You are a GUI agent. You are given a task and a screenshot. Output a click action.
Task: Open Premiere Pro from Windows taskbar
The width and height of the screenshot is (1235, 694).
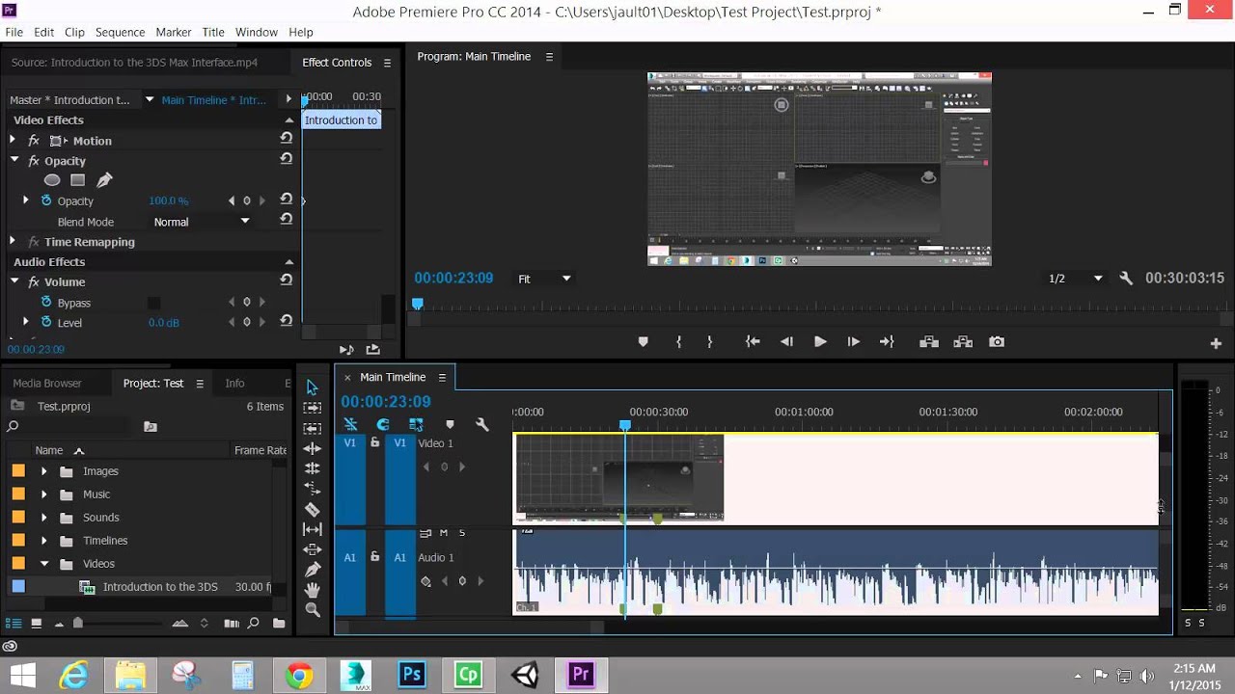581,675
